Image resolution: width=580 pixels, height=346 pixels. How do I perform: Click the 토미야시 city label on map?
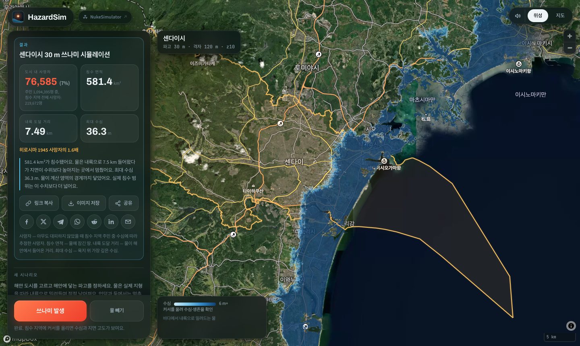point(307,68)
